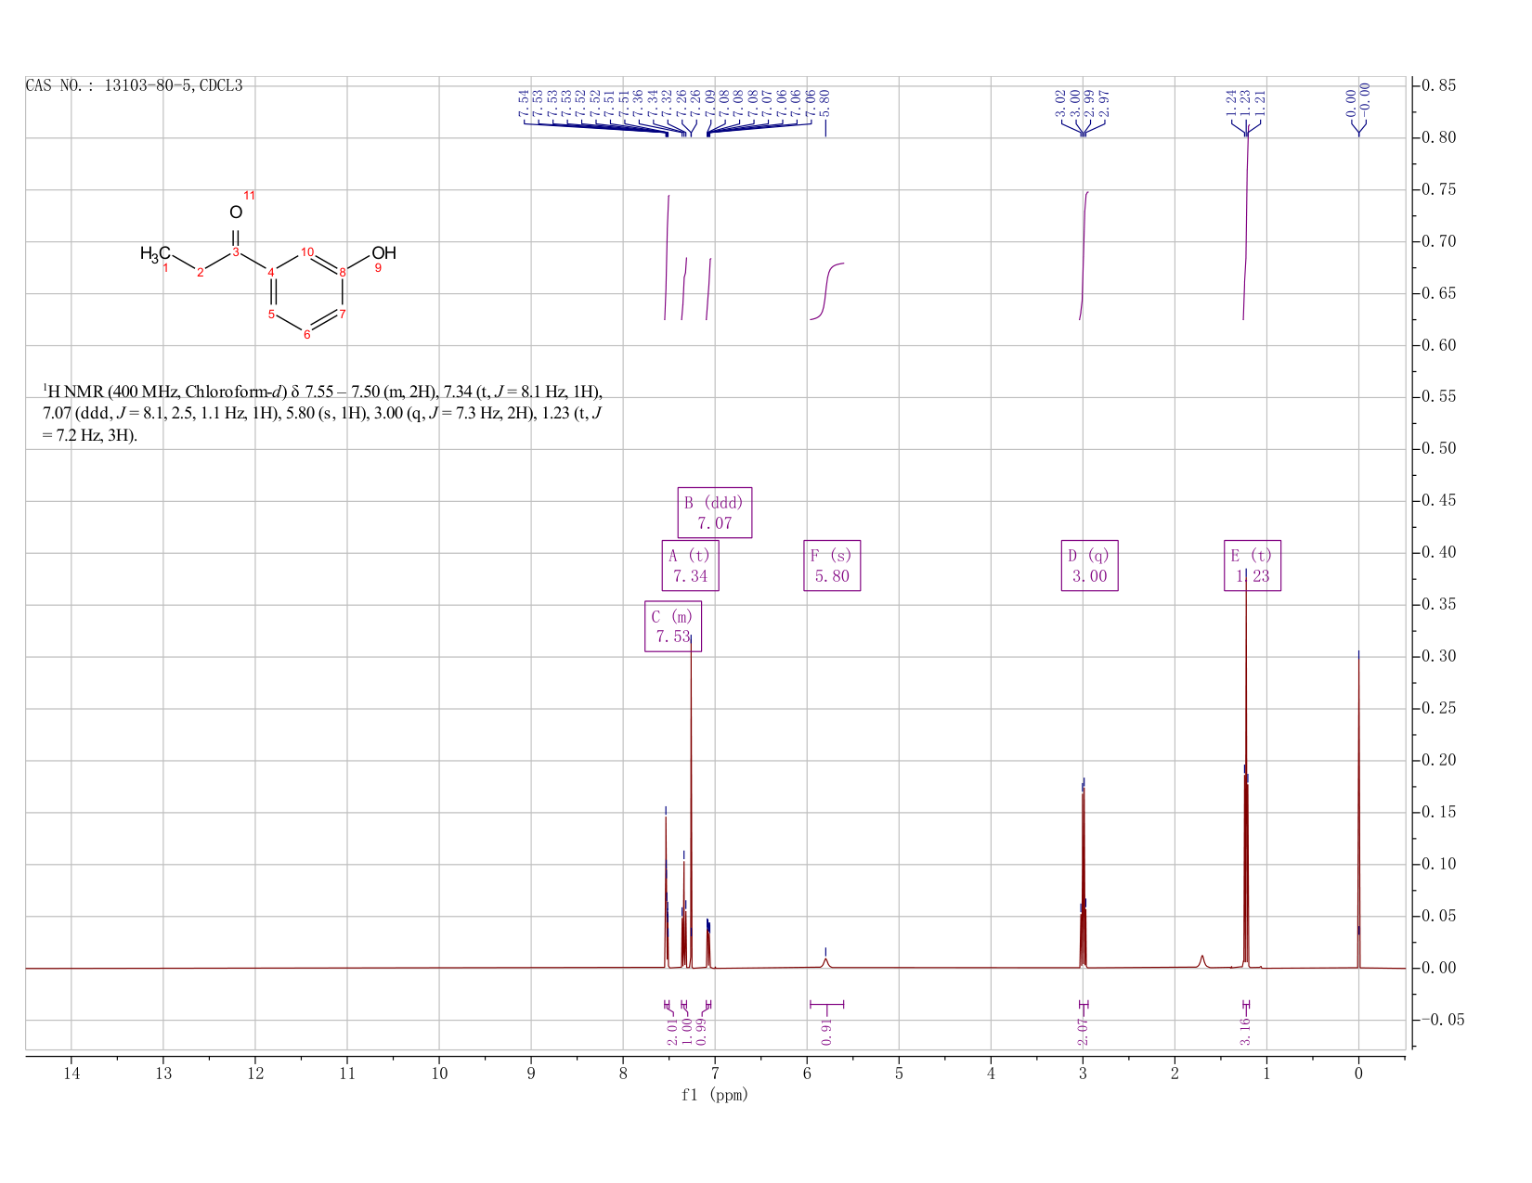
Task: Click the x-axis tick label 10
Action: pos(439,1074)
